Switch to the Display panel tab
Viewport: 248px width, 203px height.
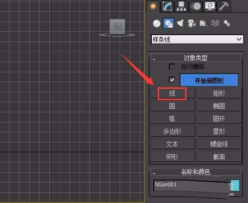tap(210, 6)
